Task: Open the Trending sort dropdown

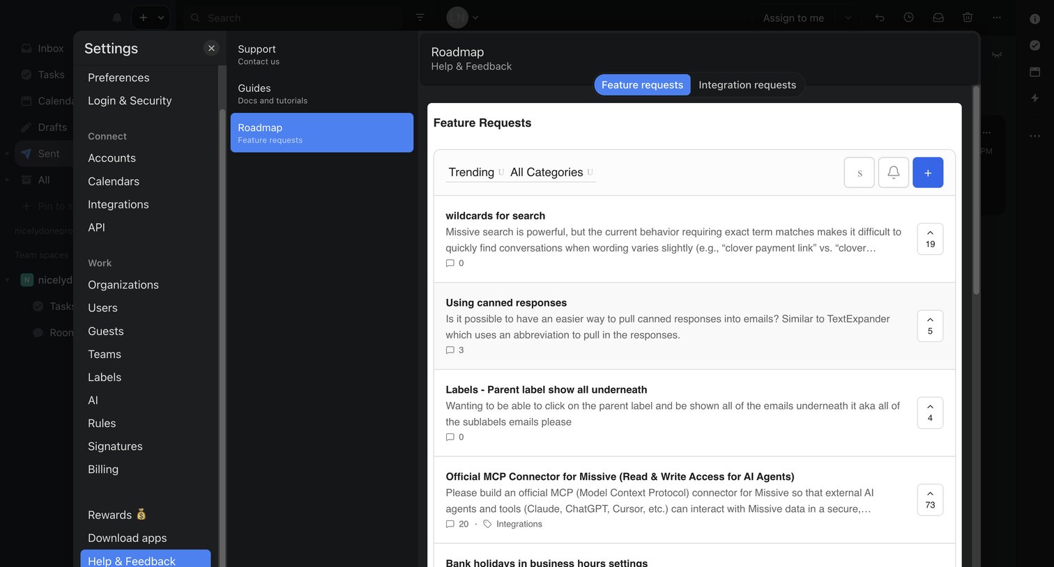Action: (x=475, y=172)
